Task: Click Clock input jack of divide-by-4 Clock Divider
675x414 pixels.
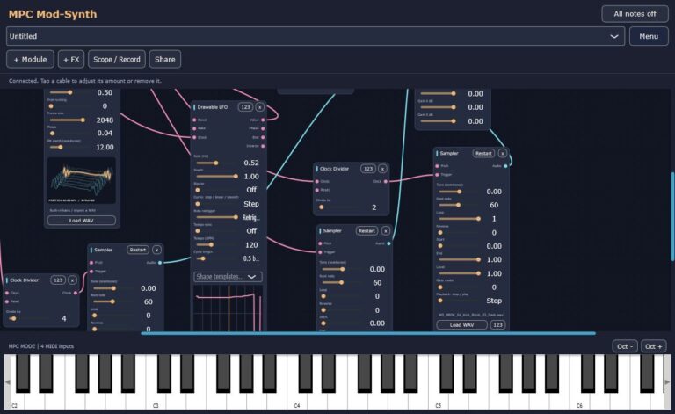Action: click(x=7, y=293)
